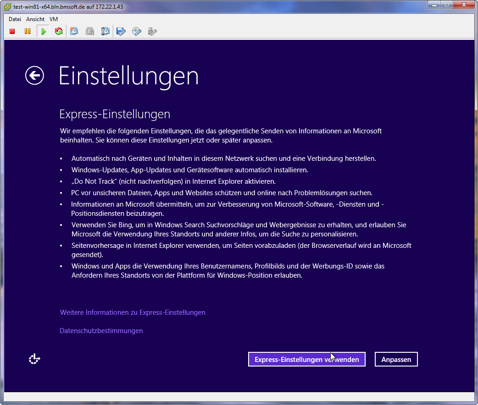Open the Ansicht menu

[35, 19]
